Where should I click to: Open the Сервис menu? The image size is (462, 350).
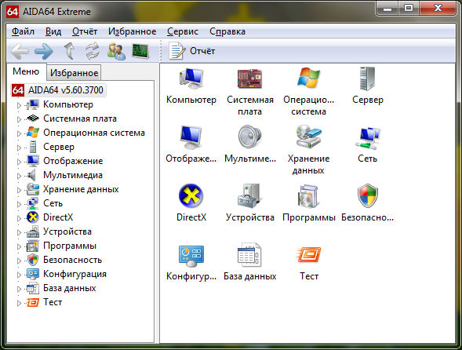pos(183,31)
